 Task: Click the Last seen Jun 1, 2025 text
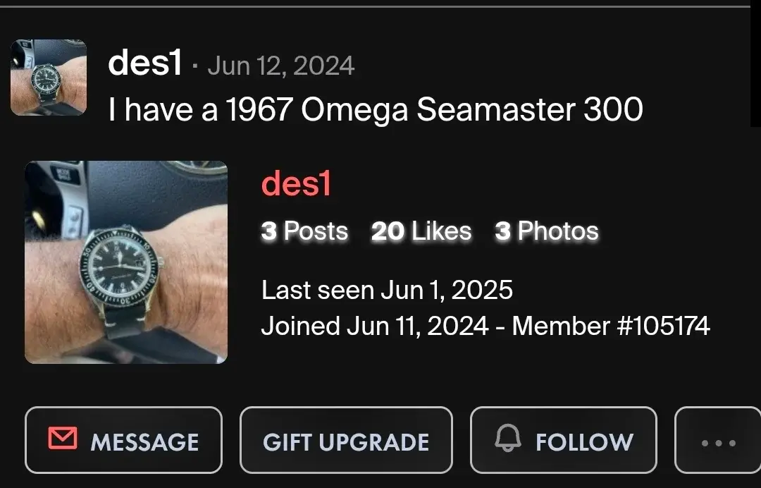coord(388,289)
